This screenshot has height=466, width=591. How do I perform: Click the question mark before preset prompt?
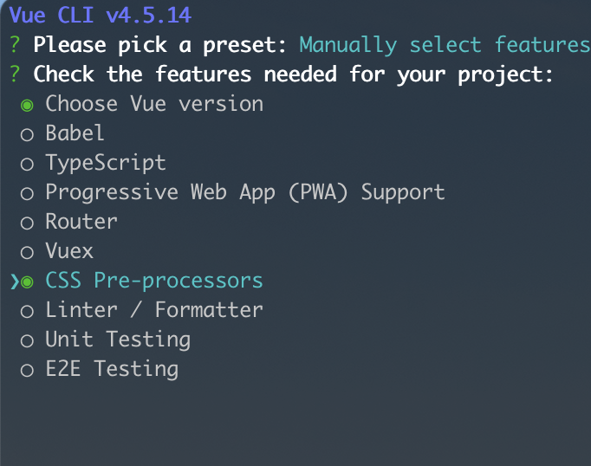point(14,45)
